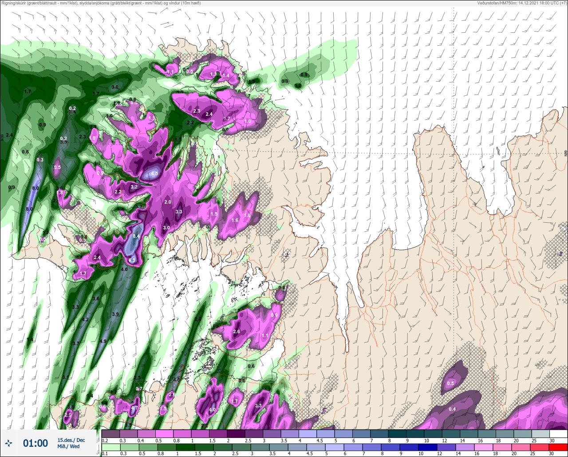Click the 6.5 precipitation value on the map
Viewport: 568px width, 457px height.
132,260
